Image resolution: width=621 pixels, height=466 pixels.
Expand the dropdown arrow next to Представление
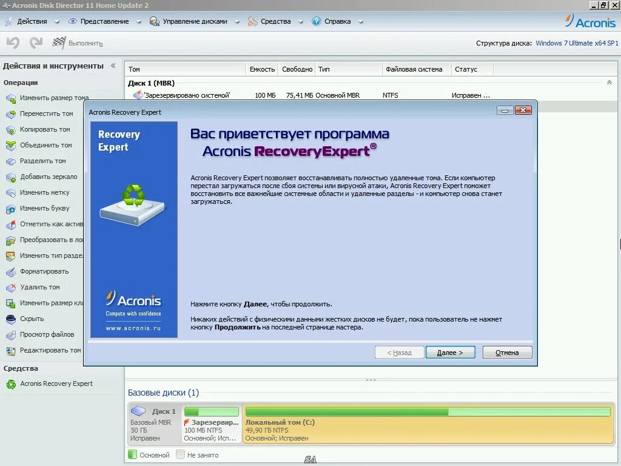pyautogui.click(x=139, y=22)
